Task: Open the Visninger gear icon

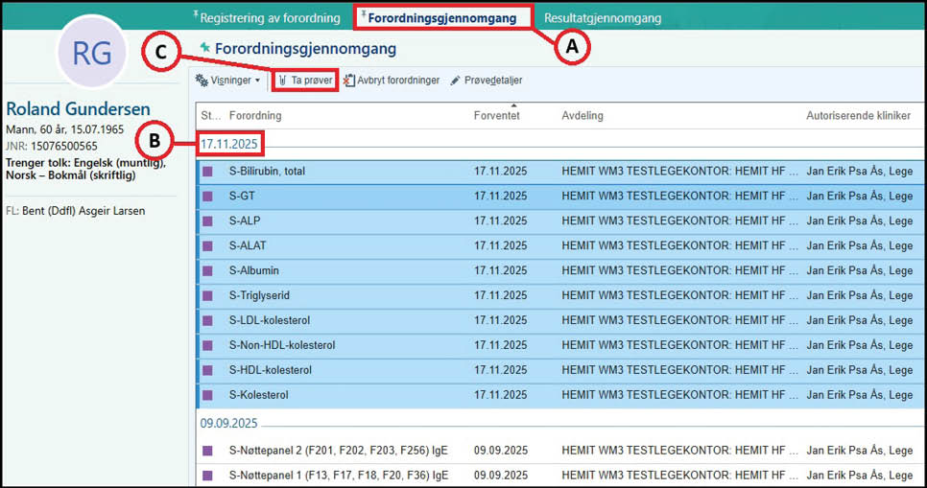Action: coord(202,81)
